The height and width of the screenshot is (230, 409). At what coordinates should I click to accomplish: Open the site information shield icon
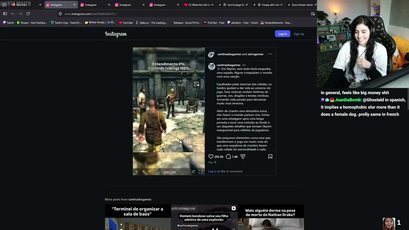(x=60, y=14)
